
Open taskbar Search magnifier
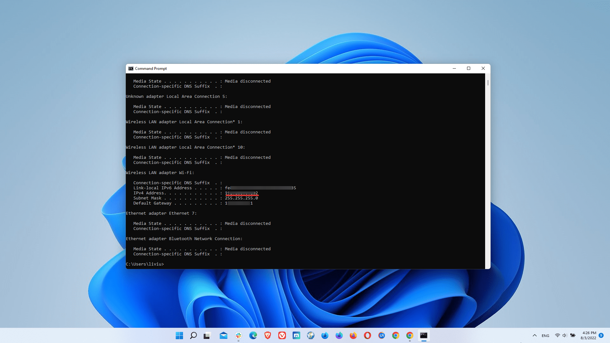(193, 335)
